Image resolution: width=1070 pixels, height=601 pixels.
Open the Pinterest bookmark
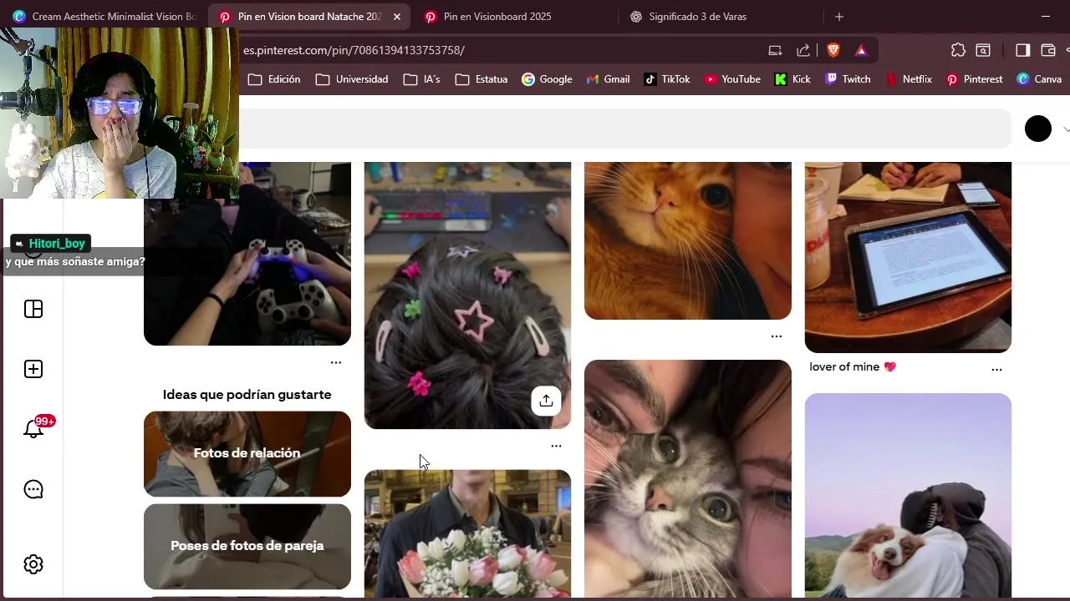pos(974,79)
